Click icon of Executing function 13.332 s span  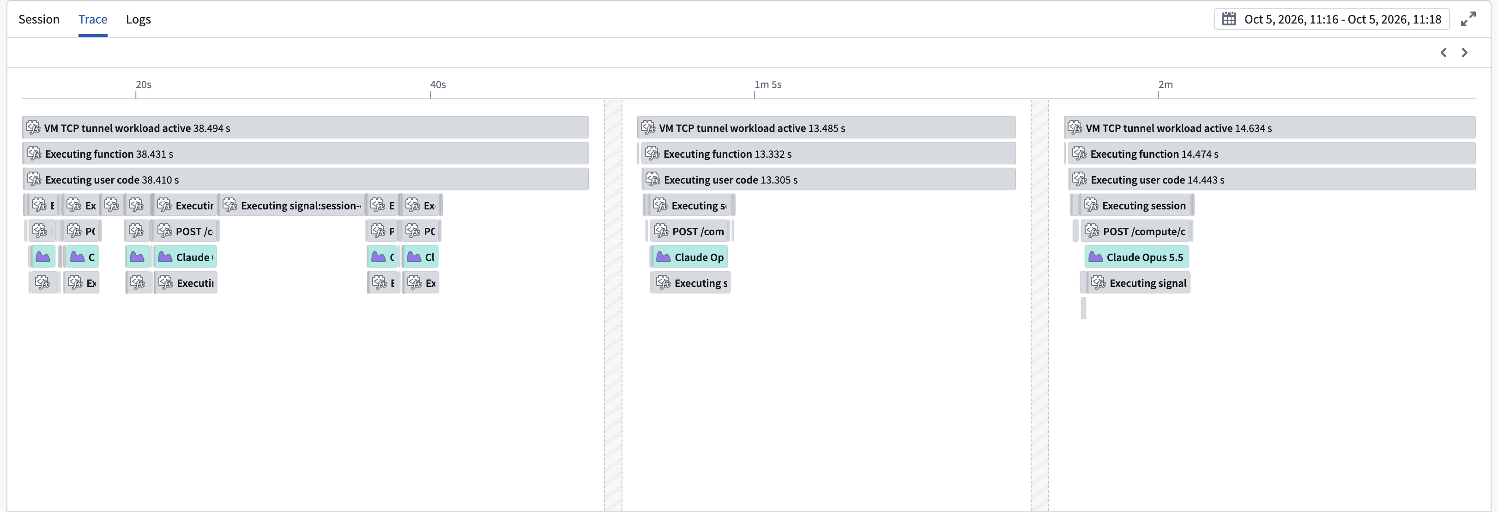tap(652, 153)
